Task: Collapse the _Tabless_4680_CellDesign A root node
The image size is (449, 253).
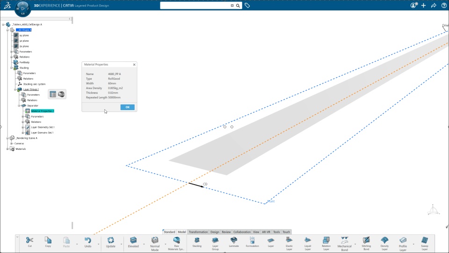Action: tap(3, 24)
